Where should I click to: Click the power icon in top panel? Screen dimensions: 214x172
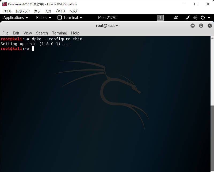(x=203, y=18)
